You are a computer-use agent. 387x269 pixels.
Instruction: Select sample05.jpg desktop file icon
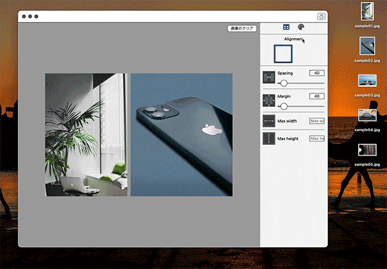click(x=367, y=150)
